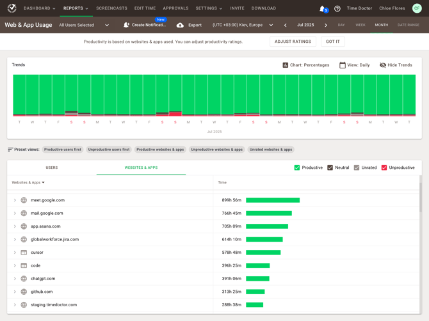Viewport: 429px width, 321px height.
Task: Open the Settings menu
Action: click(209, 8)
